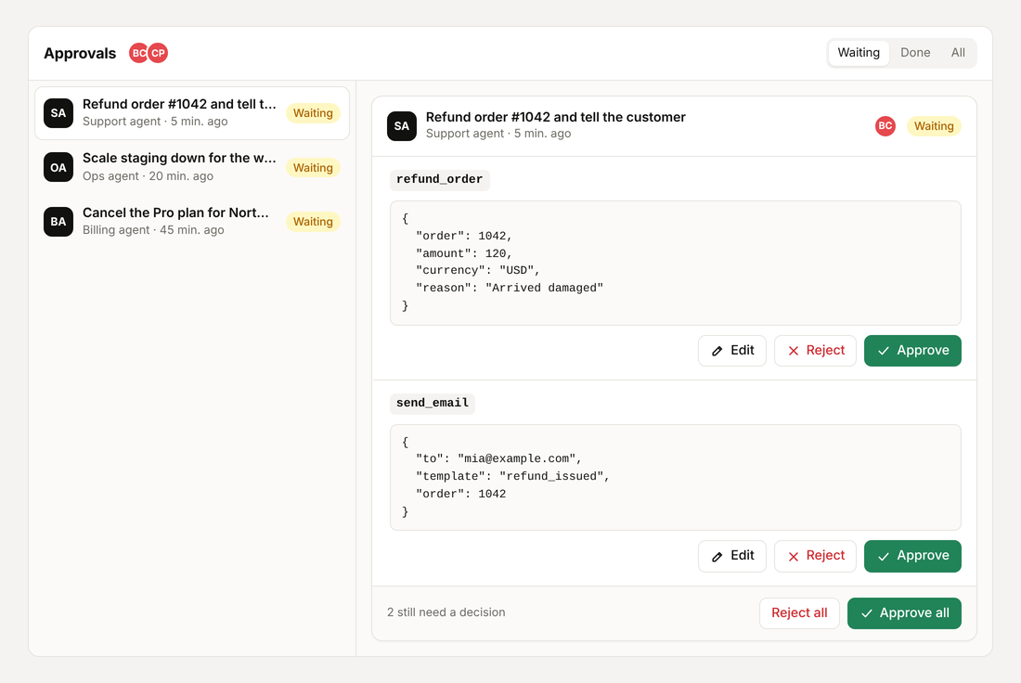The image size is (1021, 683).
Task: Click the refund_order tool name label
Action: (x=440, y=180)
